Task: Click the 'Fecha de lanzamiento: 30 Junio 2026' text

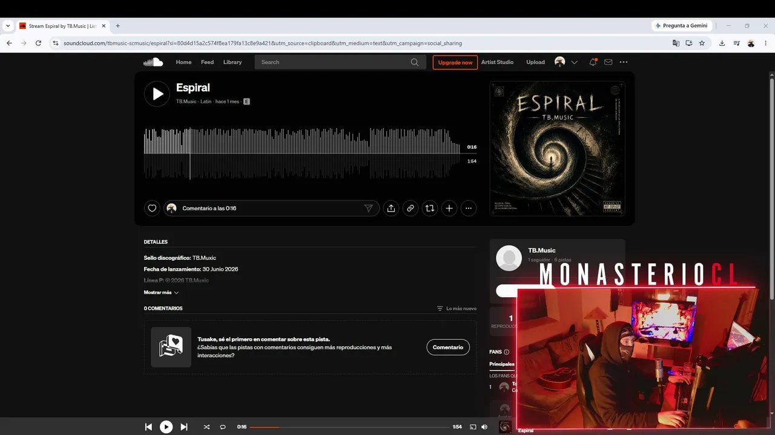Action: (191, 269)
